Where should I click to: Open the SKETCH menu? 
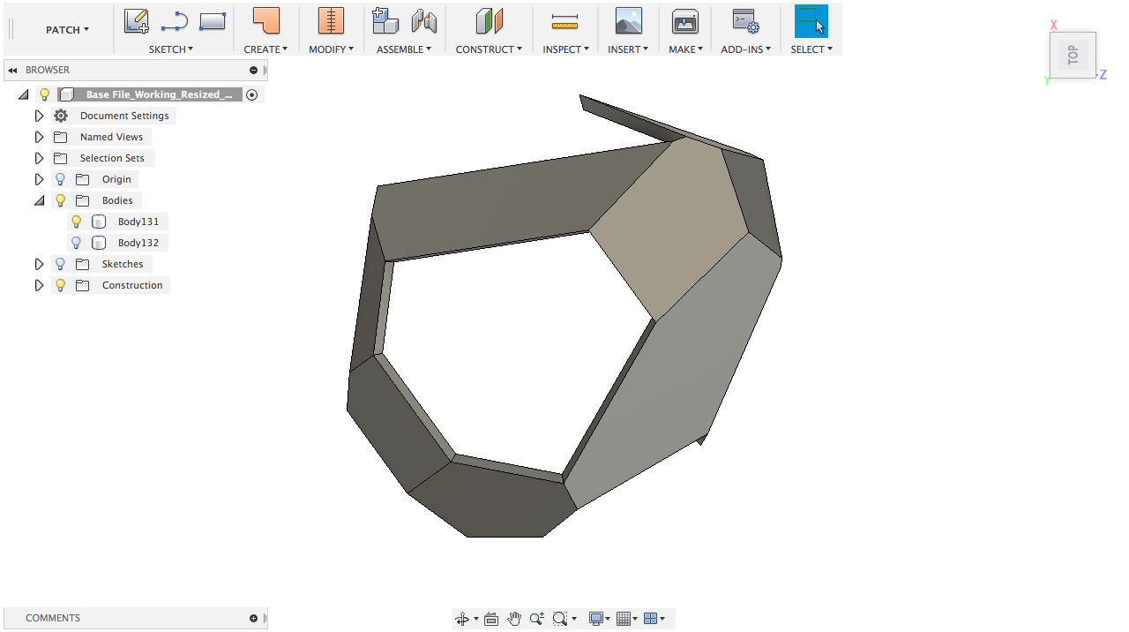click(171, 49)
